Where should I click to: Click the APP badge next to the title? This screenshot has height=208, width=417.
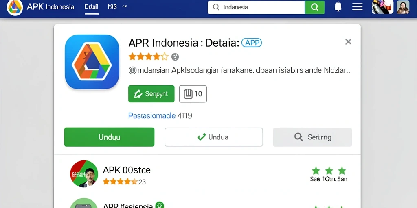(x=252, y=43)
